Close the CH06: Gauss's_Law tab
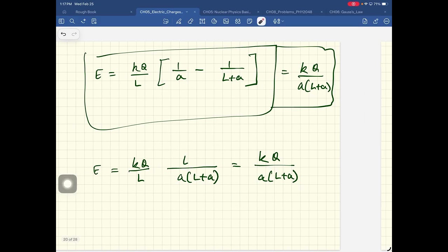This screenshot has width=448, height=252. coord(385,12)
